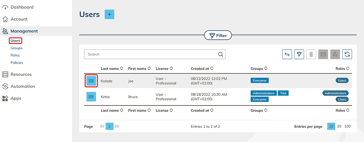Click the Trial group tag for Ketta
Screen dimensions: 364x142
pos(283,93)
